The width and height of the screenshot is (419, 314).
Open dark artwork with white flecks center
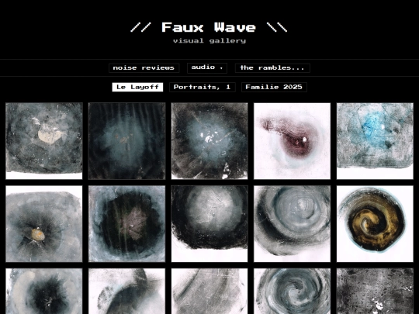click(x=209, y=141)
